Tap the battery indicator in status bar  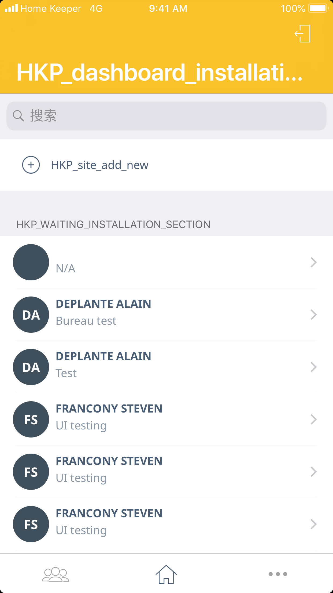(318, 8)
